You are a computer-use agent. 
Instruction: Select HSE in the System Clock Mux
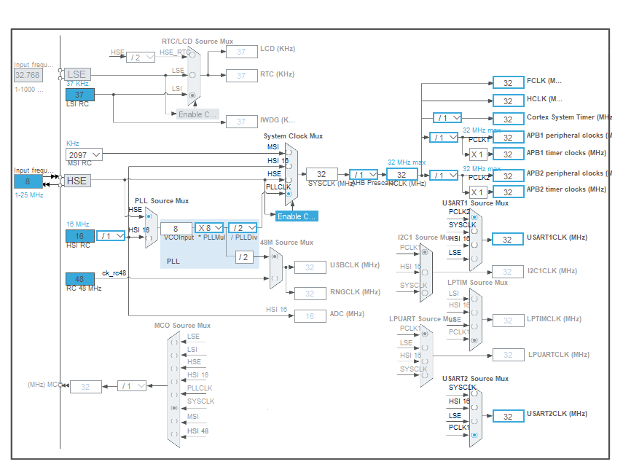click(x=289, y=180)
